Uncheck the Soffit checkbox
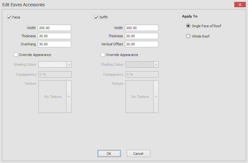 click(x=96, y=17)
